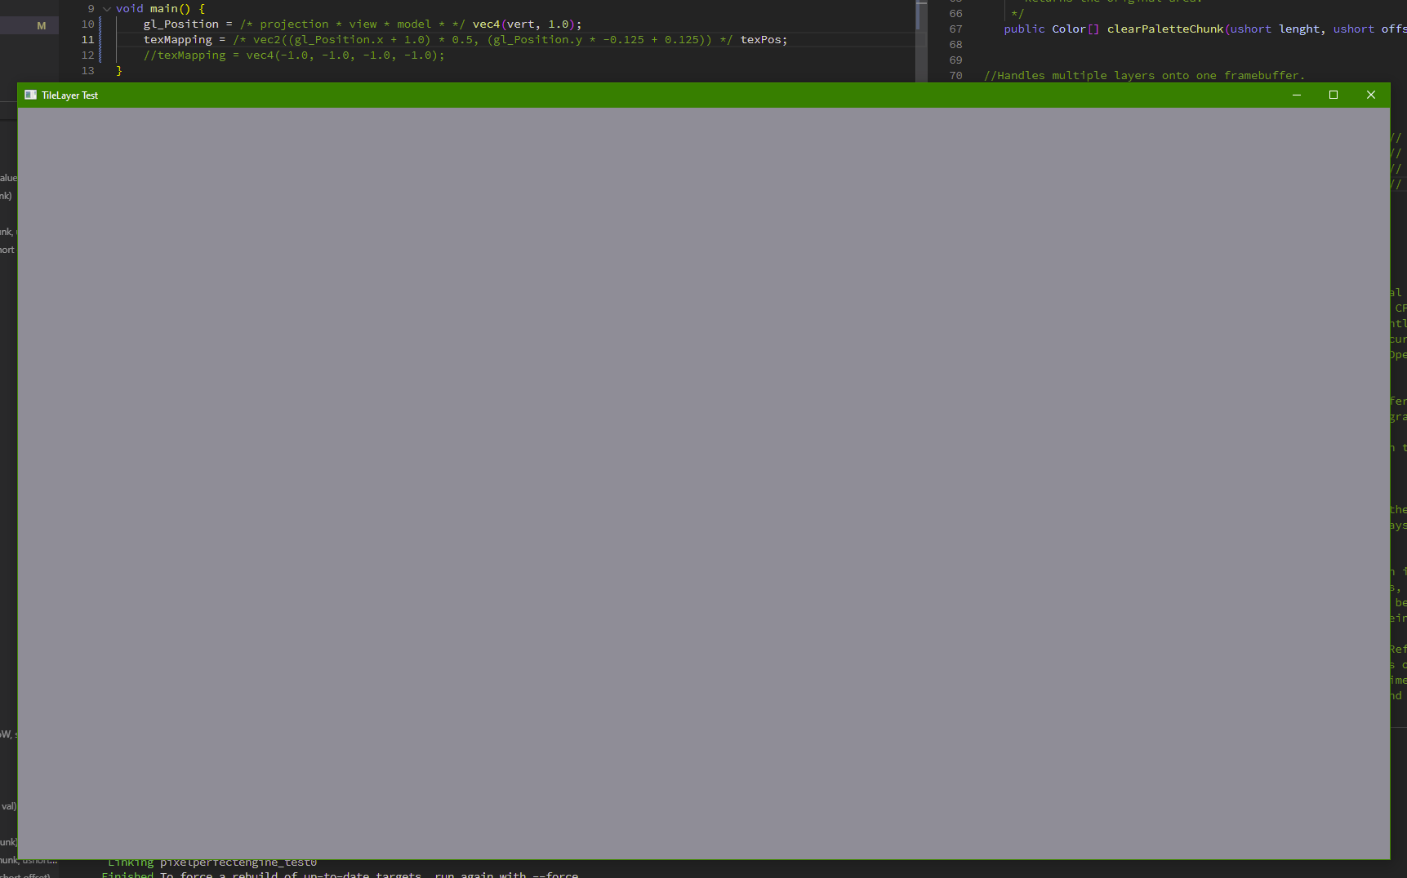Click the TileLayer Test window icon
Viewport: 1407px width, 878px height.
(31, 95)
